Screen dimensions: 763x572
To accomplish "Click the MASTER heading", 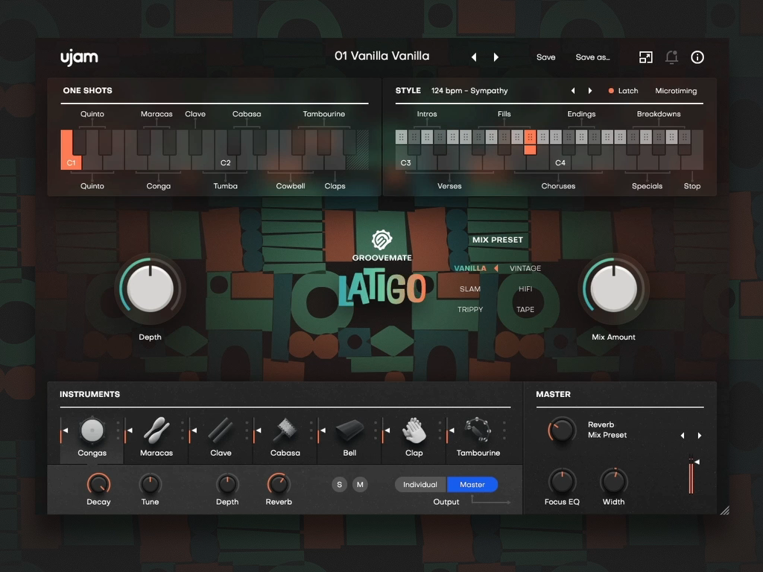I will point(554,395).
